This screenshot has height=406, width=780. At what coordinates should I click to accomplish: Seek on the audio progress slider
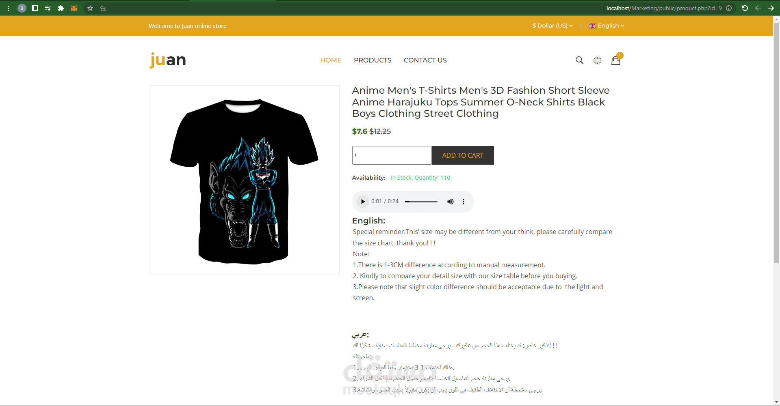click(x=421, y=202)
